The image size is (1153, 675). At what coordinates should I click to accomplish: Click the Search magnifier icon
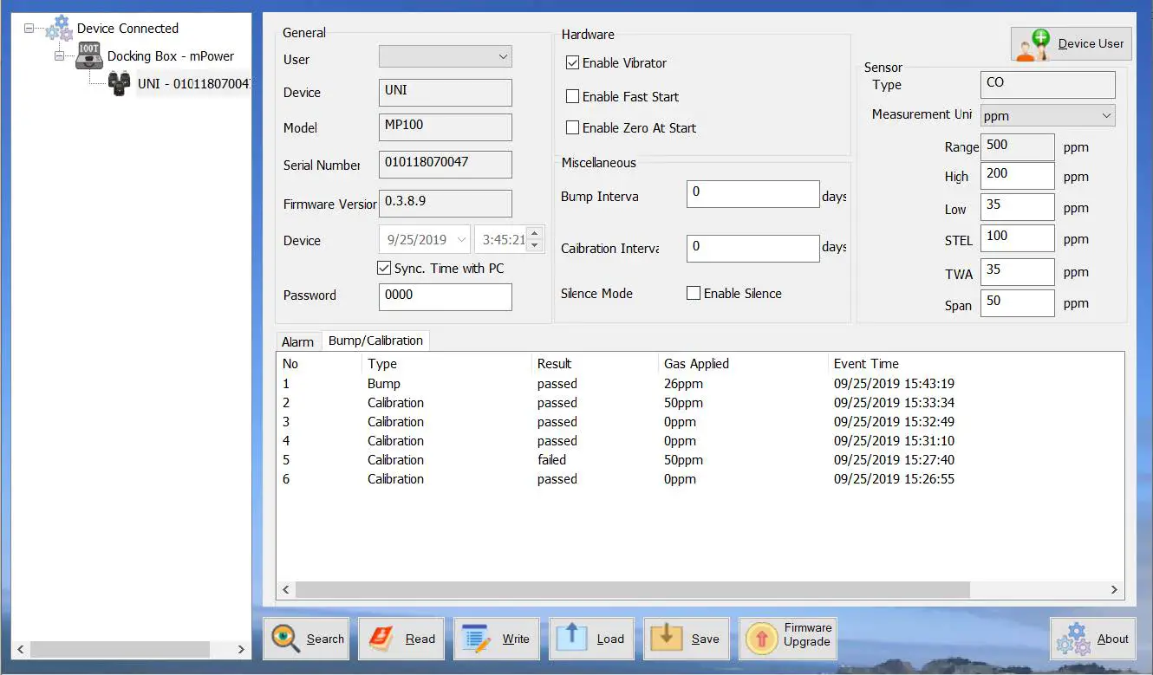[x=283, y=639]
